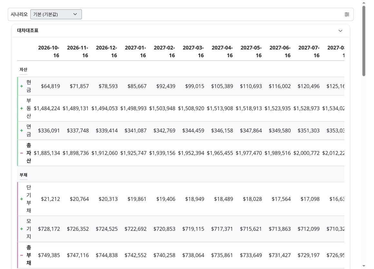Select the 2027-06-16 column header

tap(280, 51)
